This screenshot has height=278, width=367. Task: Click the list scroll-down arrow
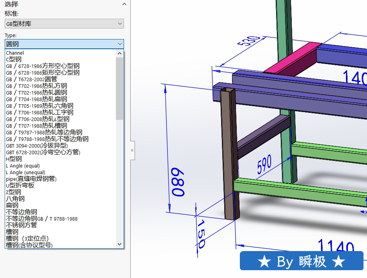coord(120,244)
